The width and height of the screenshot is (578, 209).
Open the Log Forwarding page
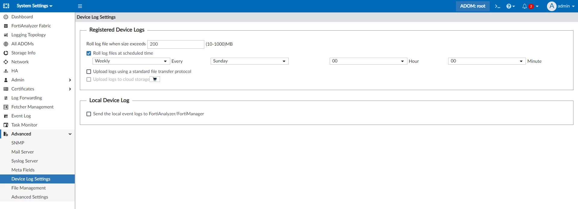[x=27, y=98]
